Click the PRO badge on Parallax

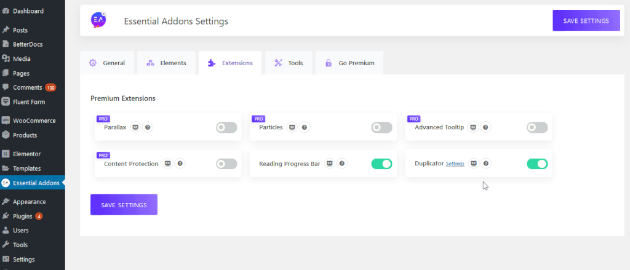click(103, 119)
